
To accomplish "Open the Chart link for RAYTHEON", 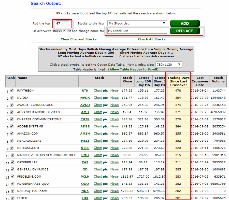I will (x=98, y=91).
